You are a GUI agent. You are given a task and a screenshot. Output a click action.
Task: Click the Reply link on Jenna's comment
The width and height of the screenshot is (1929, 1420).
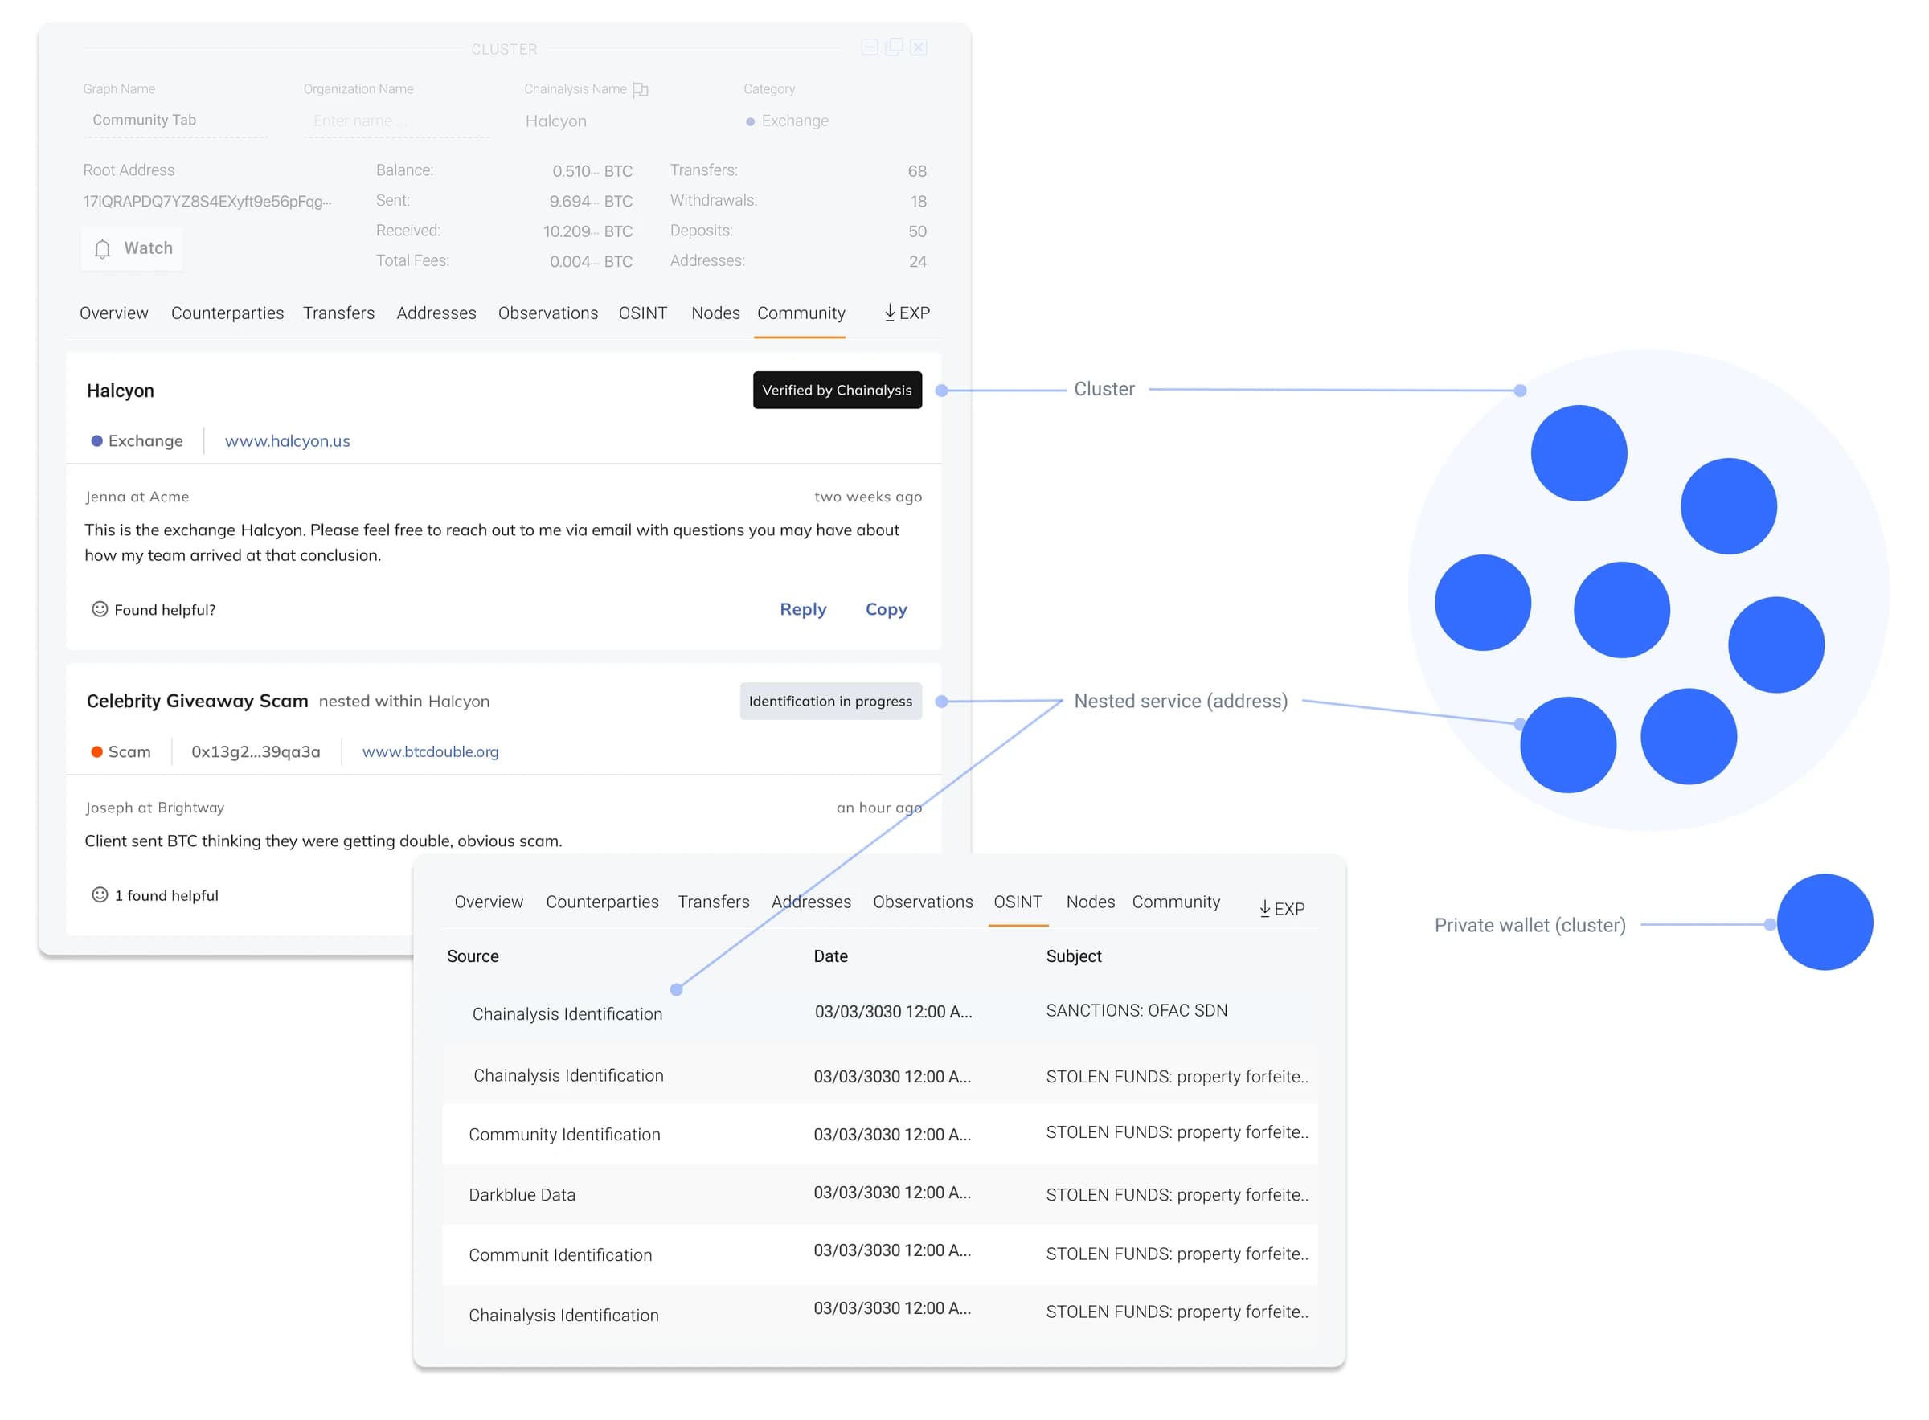pos(803,609)
